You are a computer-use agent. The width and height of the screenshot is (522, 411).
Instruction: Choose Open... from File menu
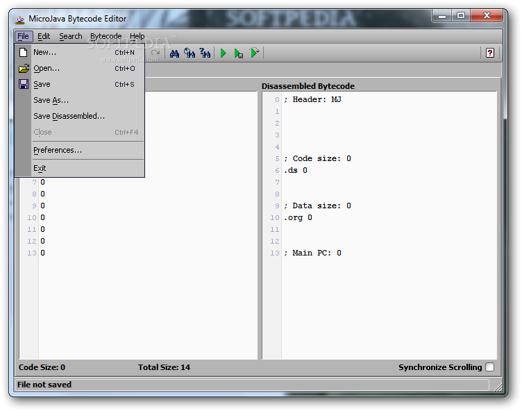80,68
